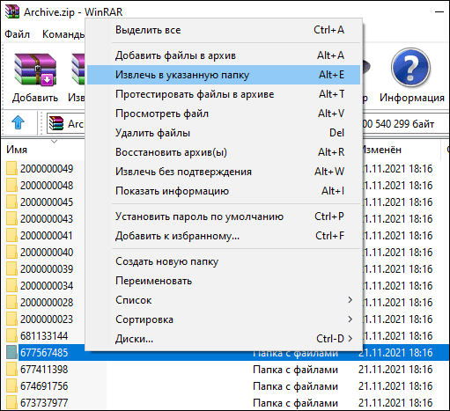Click folder icon of 2000000028
The height and width of the screenshot is (411, 450).
pyautogui.click(x=11, y=303)
